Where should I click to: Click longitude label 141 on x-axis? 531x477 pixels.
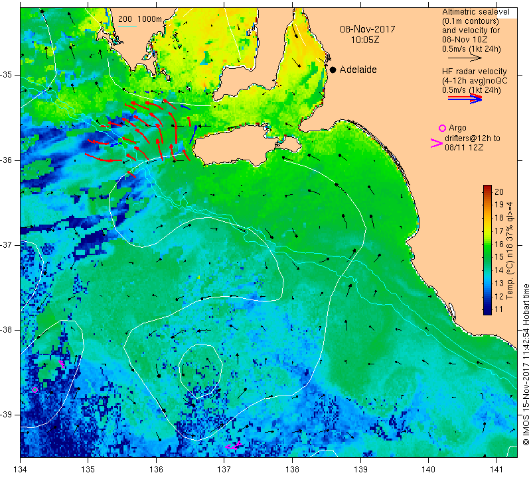pyautogui.click(x=496, y=470)
